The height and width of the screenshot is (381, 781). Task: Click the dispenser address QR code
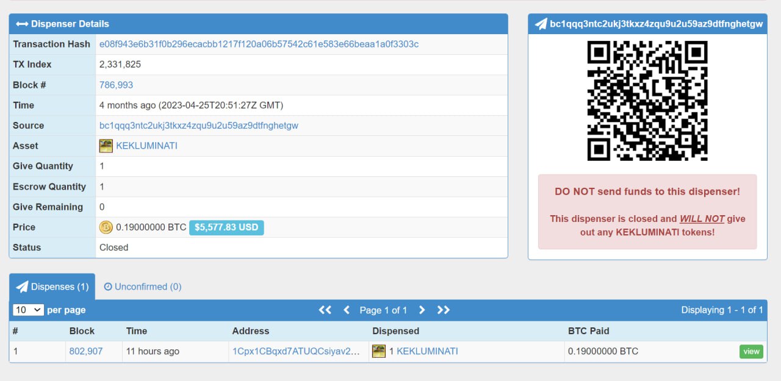tap(647, 101)
